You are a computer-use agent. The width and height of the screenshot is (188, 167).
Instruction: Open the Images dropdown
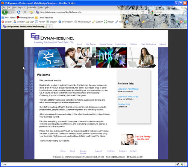pyautogui.click(x=52, y=22)
